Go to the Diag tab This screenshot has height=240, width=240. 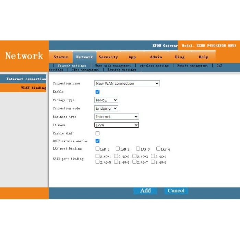179,57
